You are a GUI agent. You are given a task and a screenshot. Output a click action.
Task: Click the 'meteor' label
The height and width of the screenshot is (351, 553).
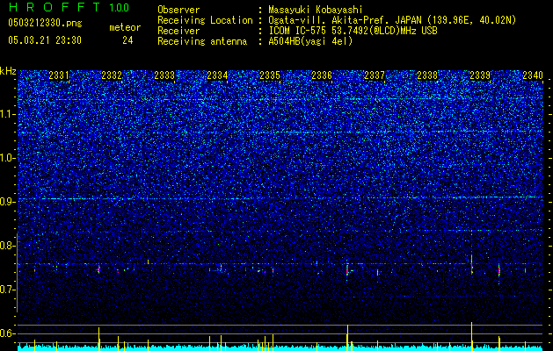[x=125, y=27]
